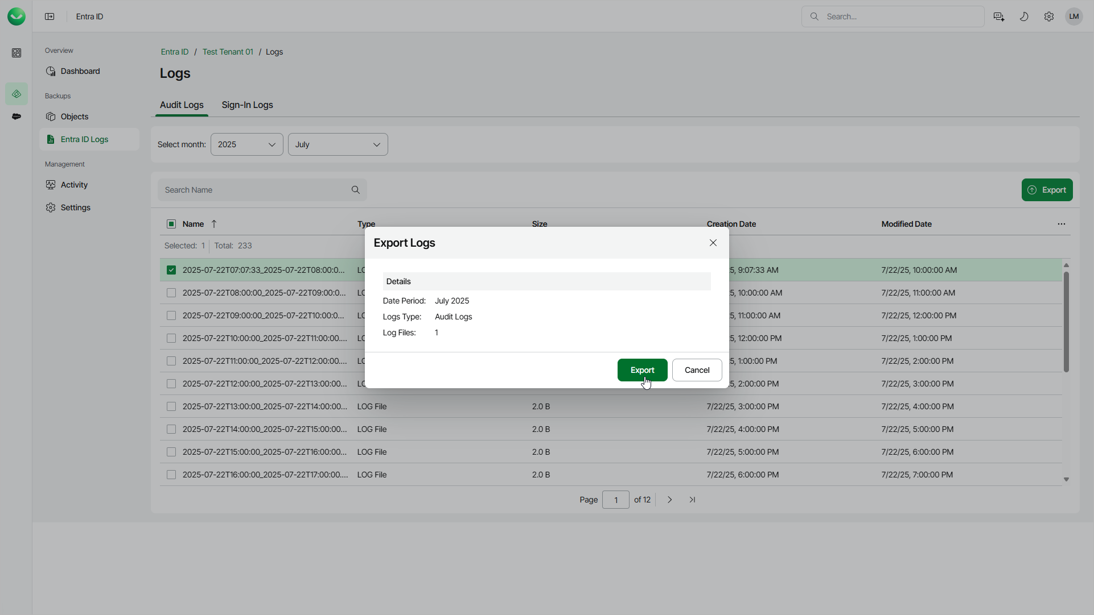
Task: Click the search magnifier in Search Name
Action: click(356, 190)
